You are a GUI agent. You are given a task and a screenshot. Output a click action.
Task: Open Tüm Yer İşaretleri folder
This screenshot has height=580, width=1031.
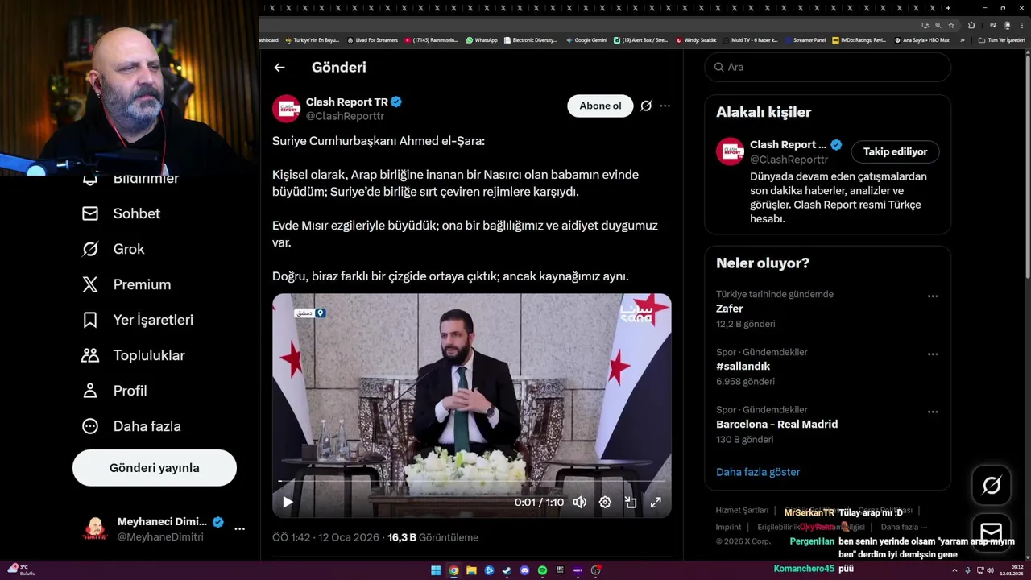pyautogui.click(x=1001, y=39)
